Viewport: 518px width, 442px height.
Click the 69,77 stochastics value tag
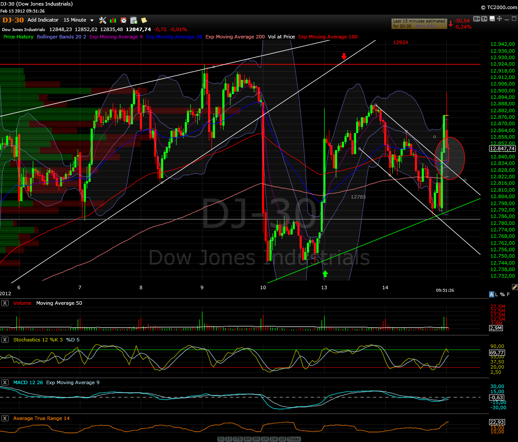tap(497, 353)
